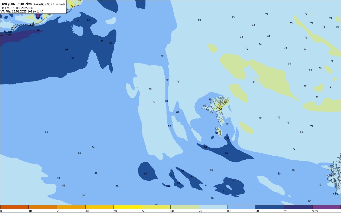
Task: Click the 0–10 red-orange legend segment
Action: tap(14, 207)
